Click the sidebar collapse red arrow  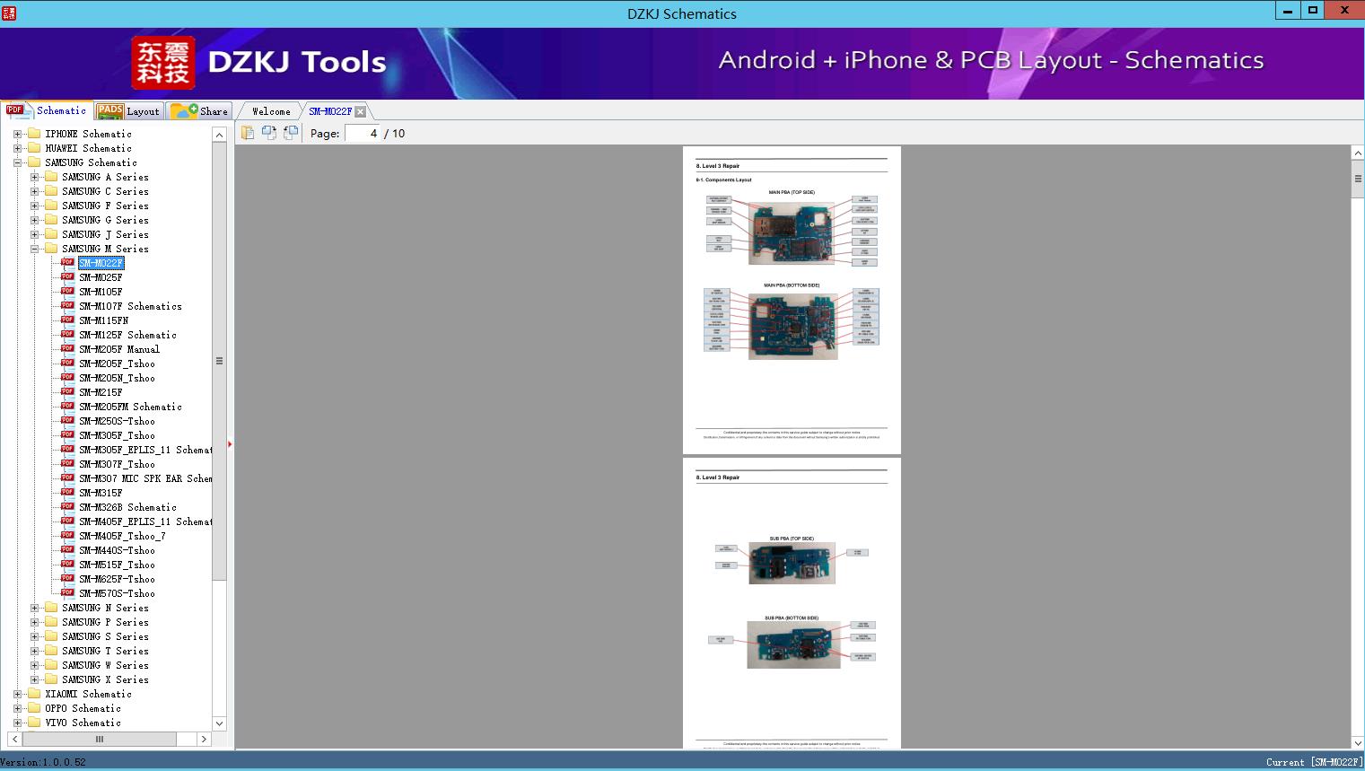230,444
